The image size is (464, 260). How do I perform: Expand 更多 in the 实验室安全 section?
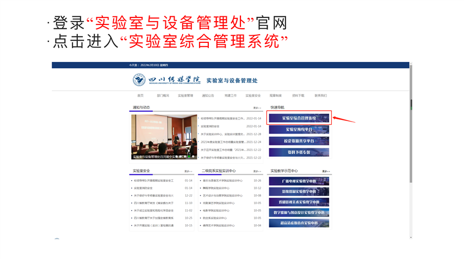pos(188,171)
